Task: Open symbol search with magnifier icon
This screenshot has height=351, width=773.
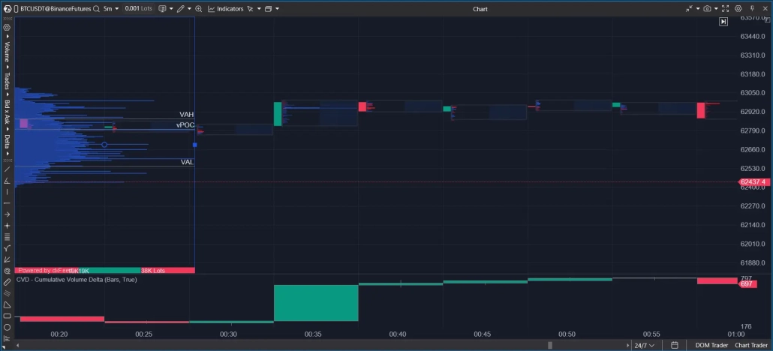Action: point(95,9)
